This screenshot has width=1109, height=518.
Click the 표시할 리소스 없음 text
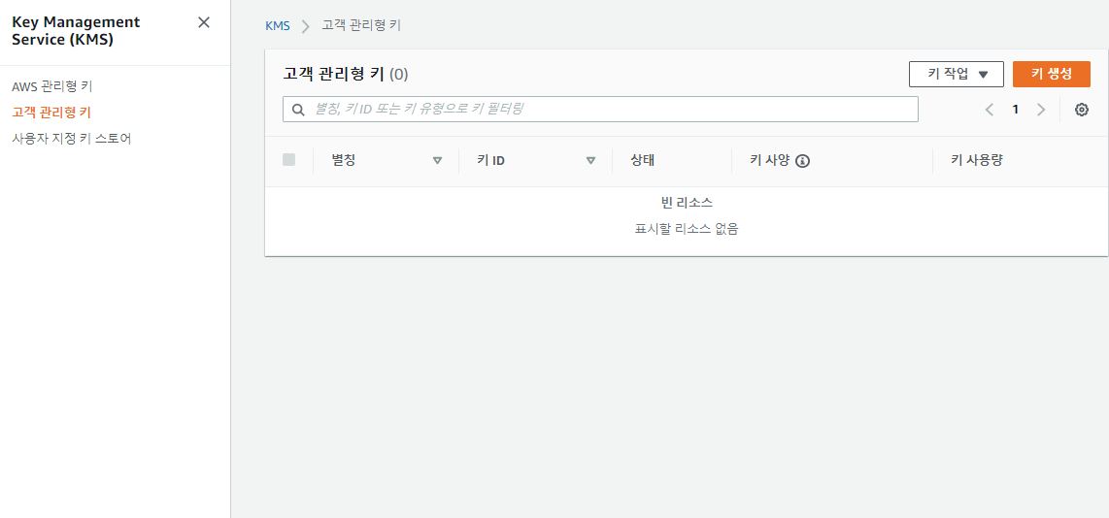point(686,229)
